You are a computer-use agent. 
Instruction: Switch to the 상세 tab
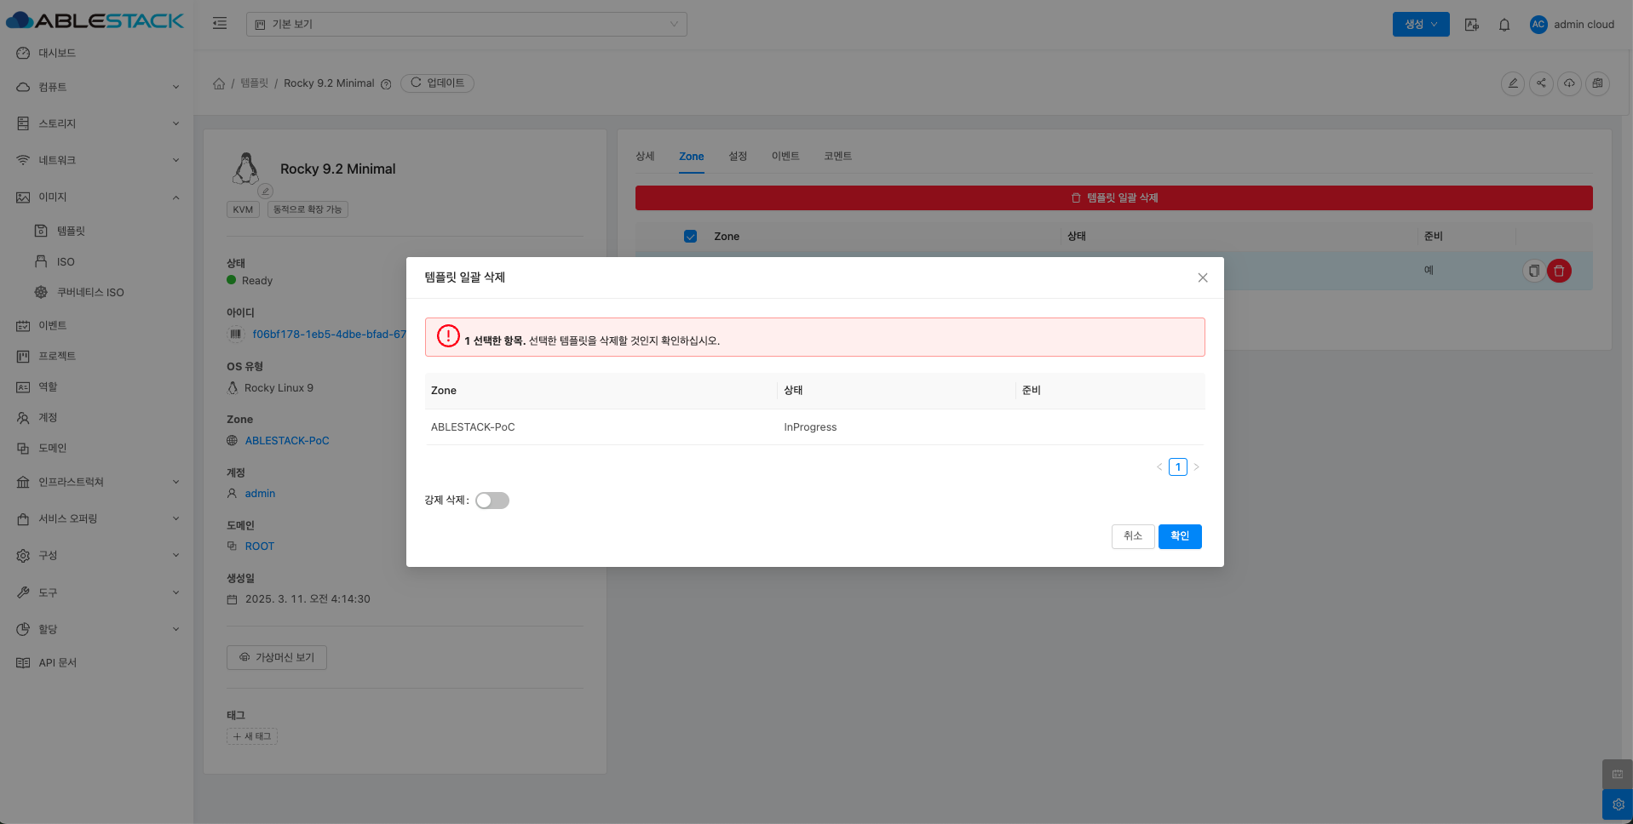(x=645, y=157)
